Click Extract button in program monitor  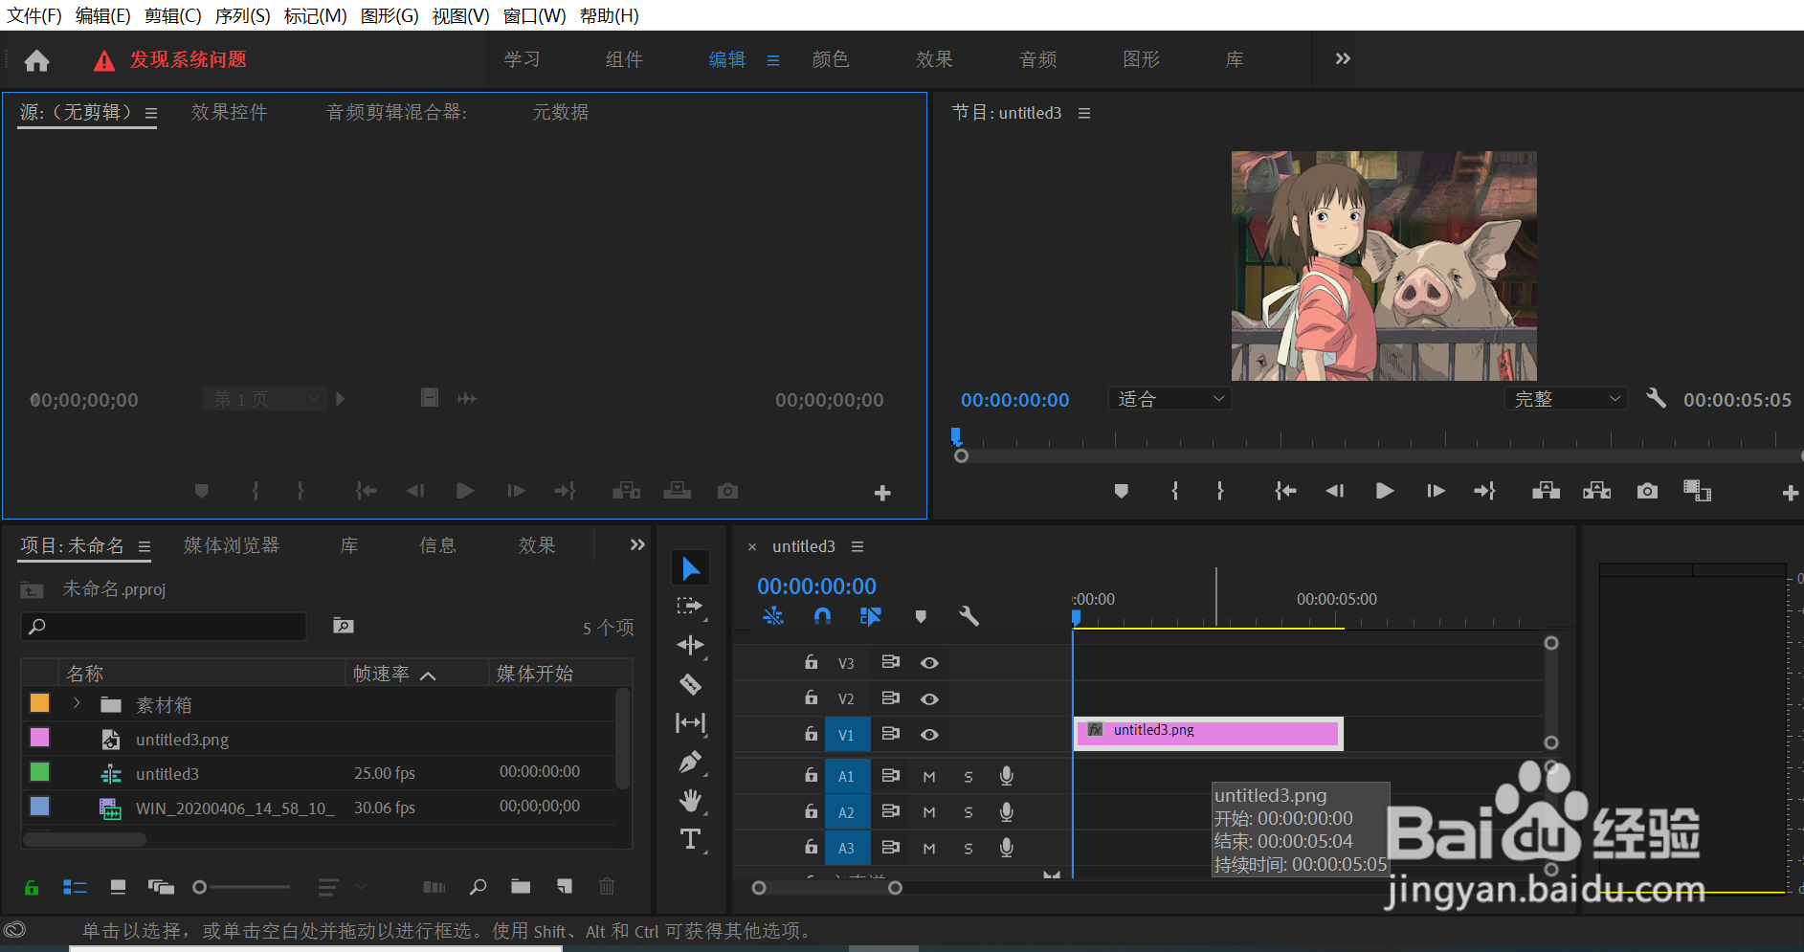click(x=1596, y=491)
